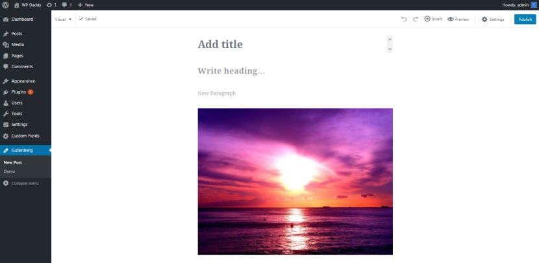Screen dimensions: 539x263
Task: Click the Add title field
Action: coord(292,44)
